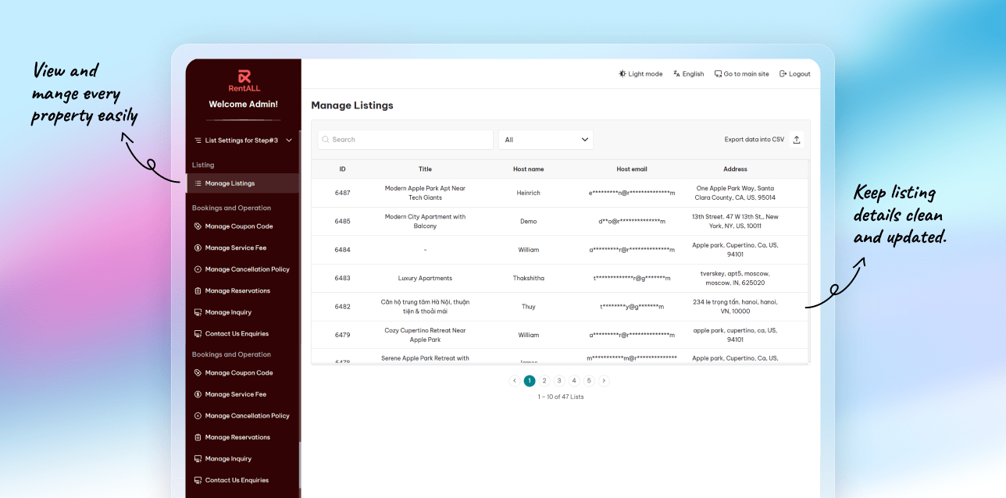
Task: Jump to pagination page 4
Action: click(574, 381)
